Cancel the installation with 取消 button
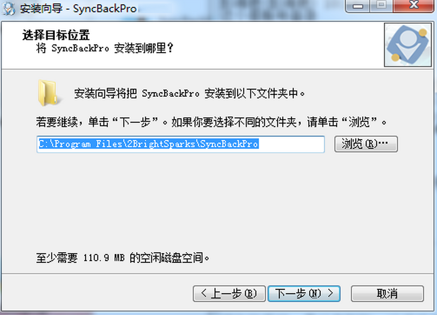 click(x=387, y=293)
